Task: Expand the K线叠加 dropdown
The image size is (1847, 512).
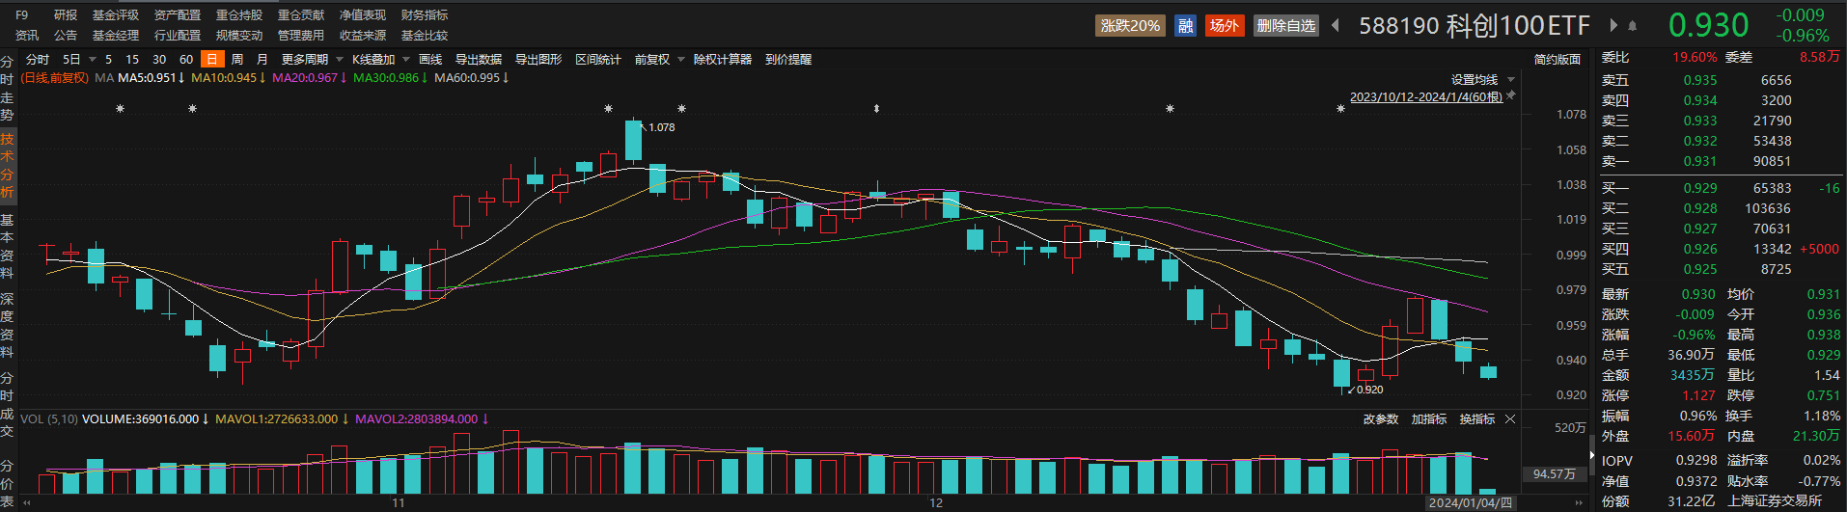Action: tap(380, 60)
